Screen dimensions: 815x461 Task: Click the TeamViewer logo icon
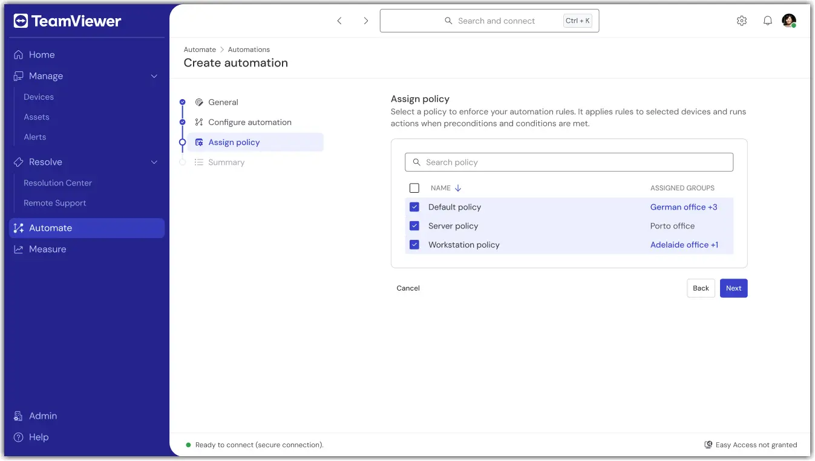coord(21,21)
